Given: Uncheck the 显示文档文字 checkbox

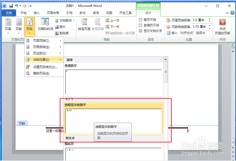Looking at the screenshot, I should (x=140, y=31).
